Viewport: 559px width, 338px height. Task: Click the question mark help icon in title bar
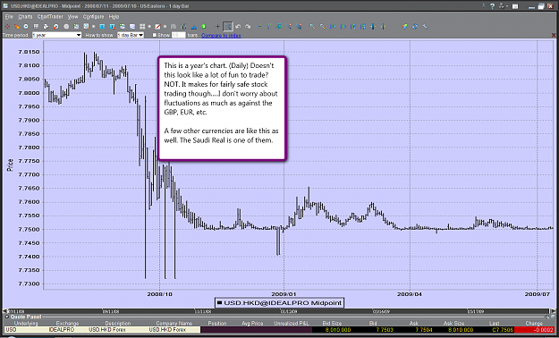click(492, 6)
